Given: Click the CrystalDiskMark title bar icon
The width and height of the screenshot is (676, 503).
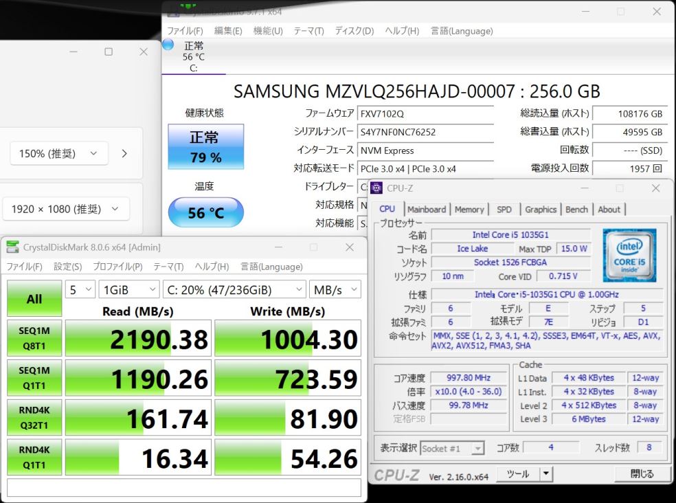Looking at the screenshot, I should 13,247.
